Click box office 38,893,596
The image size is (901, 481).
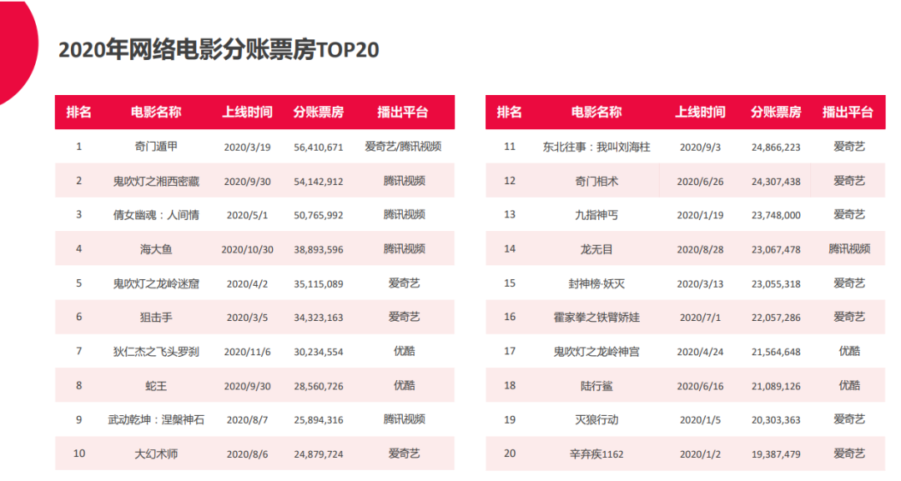(319, 250)
